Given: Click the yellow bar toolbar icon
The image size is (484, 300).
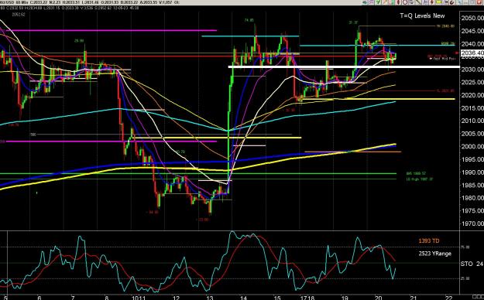Looking at the screenshot, I should tap(438, 2).
